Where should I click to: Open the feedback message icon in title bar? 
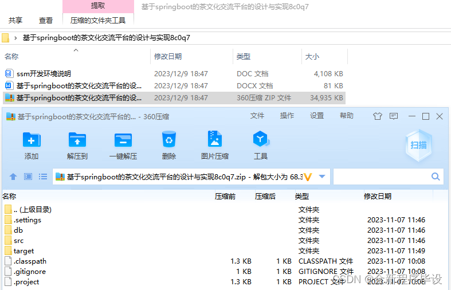pos(394,116)
